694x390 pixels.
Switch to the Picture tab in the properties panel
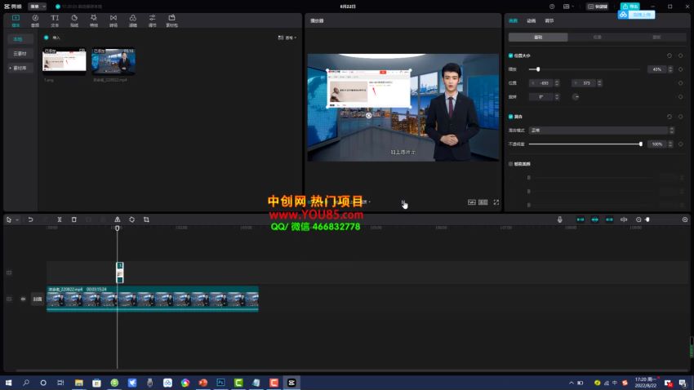point(513,20)
